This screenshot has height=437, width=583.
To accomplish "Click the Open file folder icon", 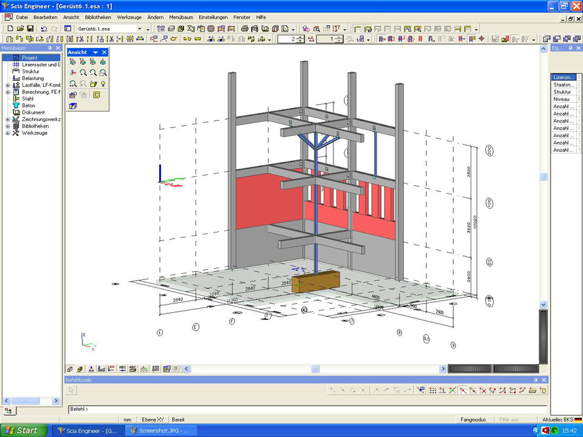I will (x=20, y=29).
